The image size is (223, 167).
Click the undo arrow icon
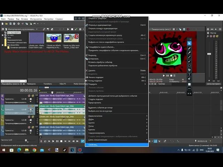tap(34, 24)
